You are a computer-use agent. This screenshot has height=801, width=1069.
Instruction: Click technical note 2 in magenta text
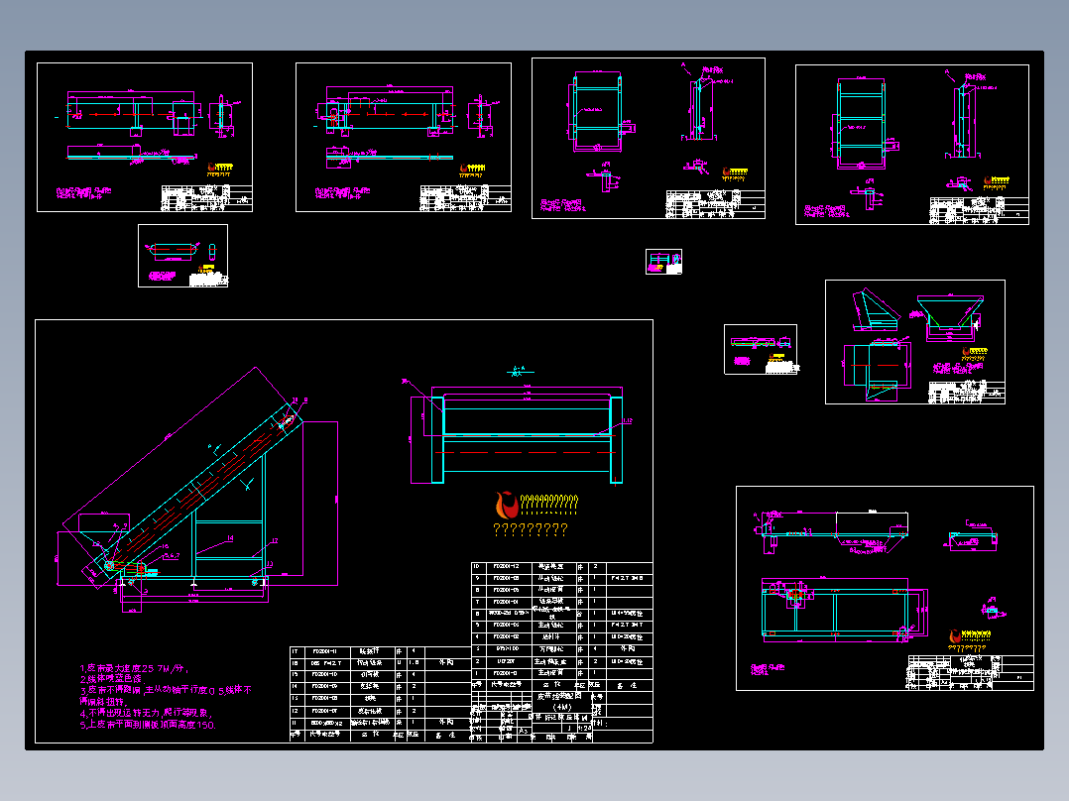[x=111, y=679]
